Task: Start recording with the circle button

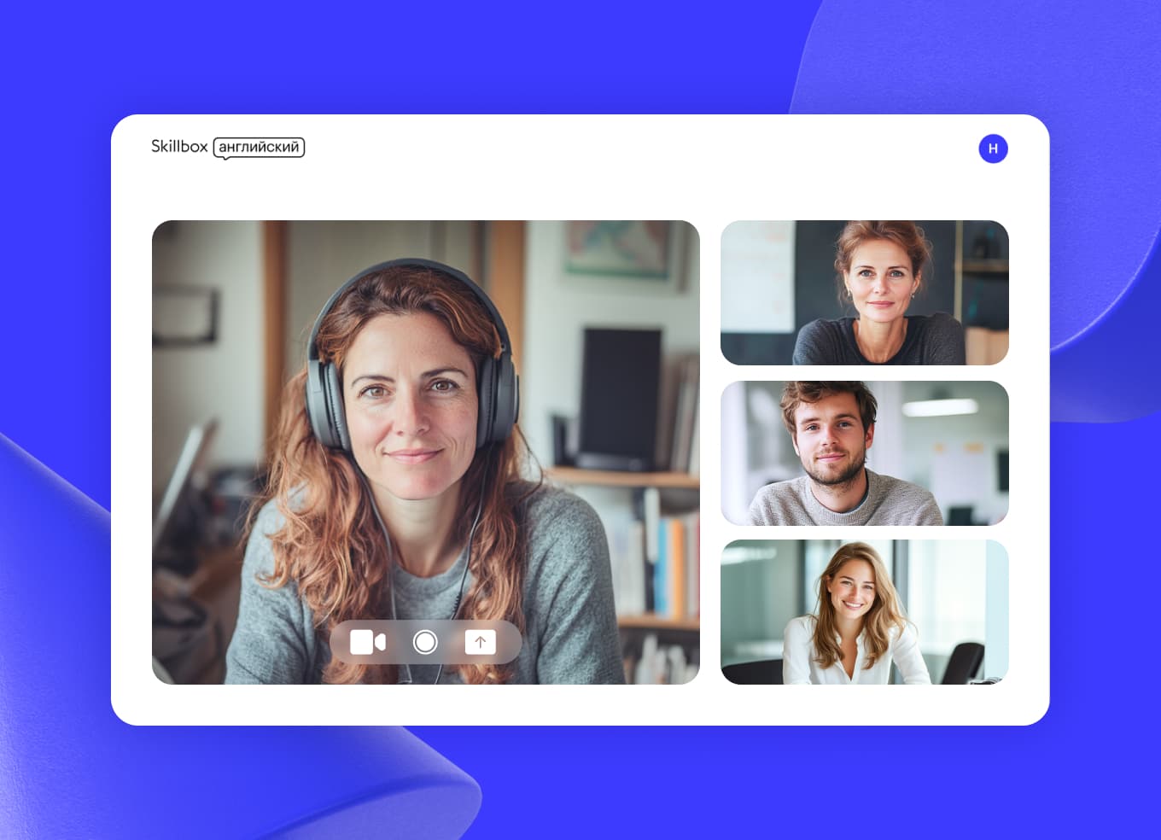Action: click(x=425, y=642)
